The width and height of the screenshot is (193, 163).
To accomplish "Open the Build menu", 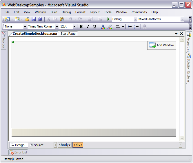I will point(54,12).
